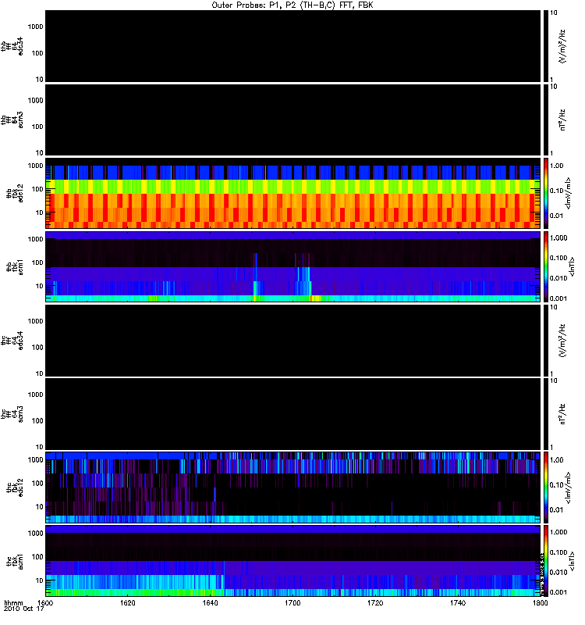The height and width of the screenshot is (625, 585).
Task: Click the 'nT²/Hz' unit label of thc scm3
Action: click(562, 414)
